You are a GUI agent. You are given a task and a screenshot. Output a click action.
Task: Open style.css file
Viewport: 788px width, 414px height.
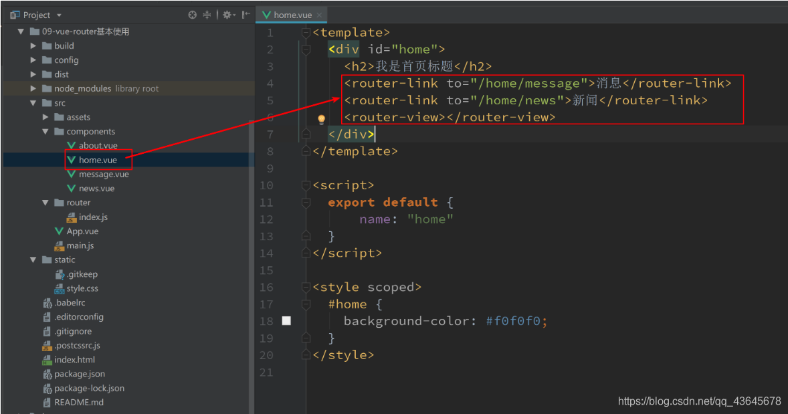82,288
